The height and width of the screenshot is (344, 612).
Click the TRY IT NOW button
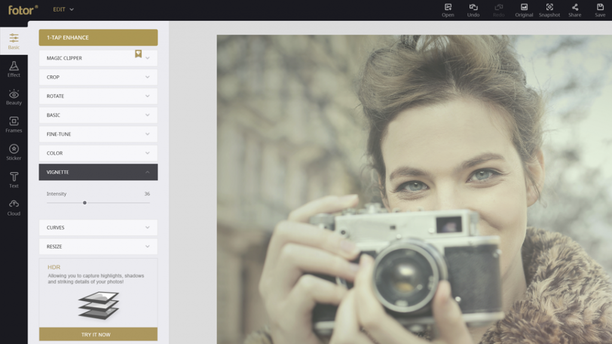tap(98, 334)
